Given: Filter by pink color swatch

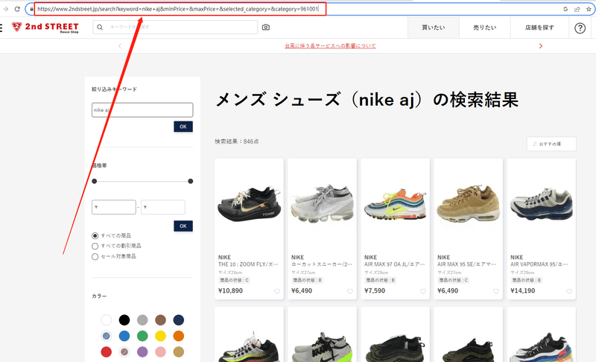Looking at the screenshot, I should (160, 352).
